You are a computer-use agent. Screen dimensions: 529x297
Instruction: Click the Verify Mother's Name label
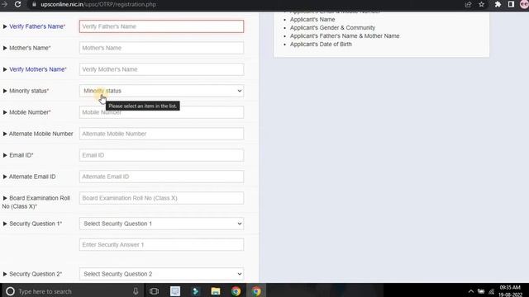(x=38, y=69)
